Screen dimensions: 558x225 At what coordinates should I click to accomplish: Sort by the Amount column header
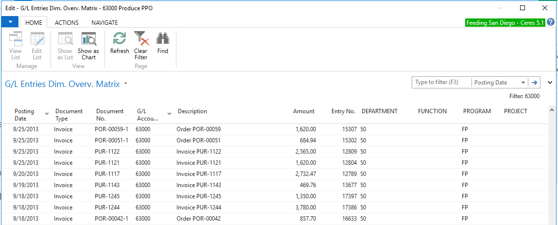pyautogui.click(x=304, y=111)
